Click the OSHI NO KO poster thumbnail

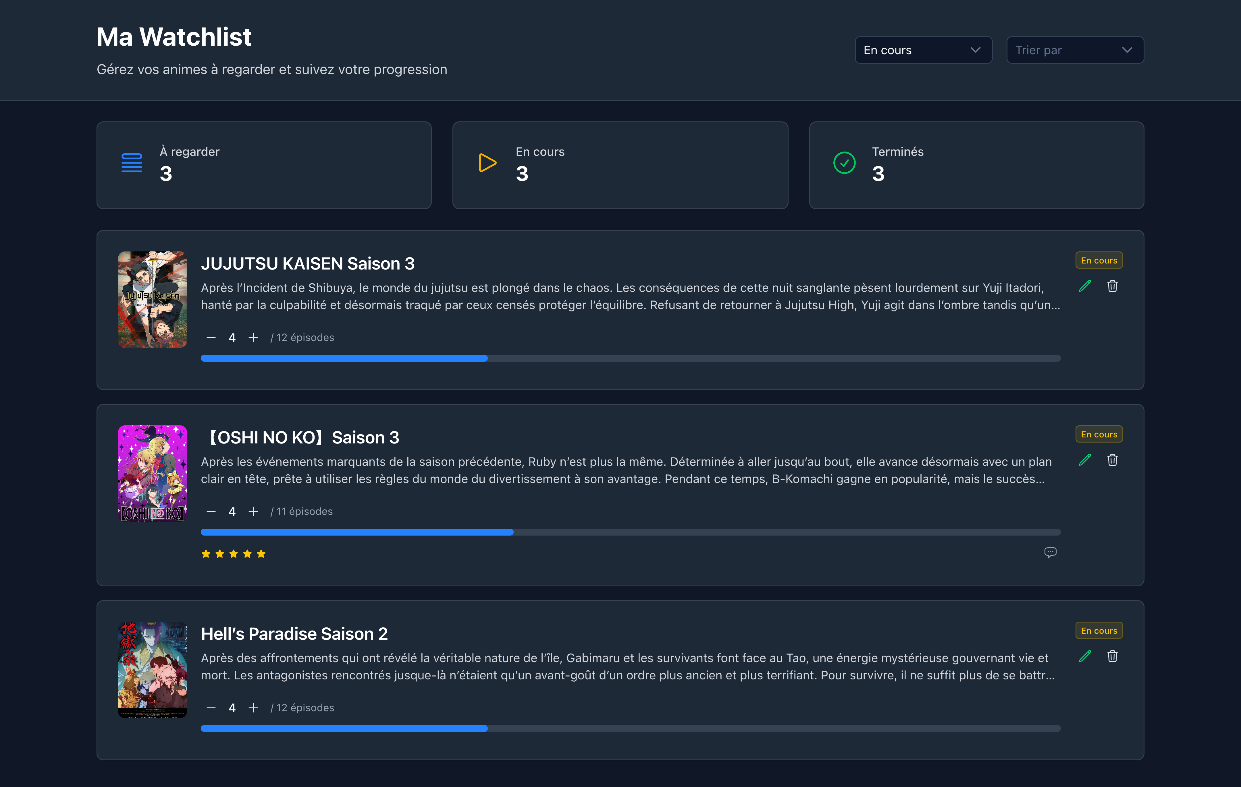pos(153,473)
